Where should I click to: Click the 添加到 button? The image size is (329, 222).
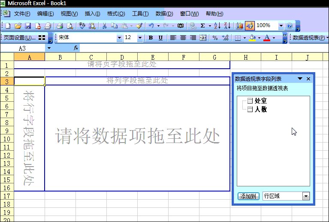click(x=248, y=196)
